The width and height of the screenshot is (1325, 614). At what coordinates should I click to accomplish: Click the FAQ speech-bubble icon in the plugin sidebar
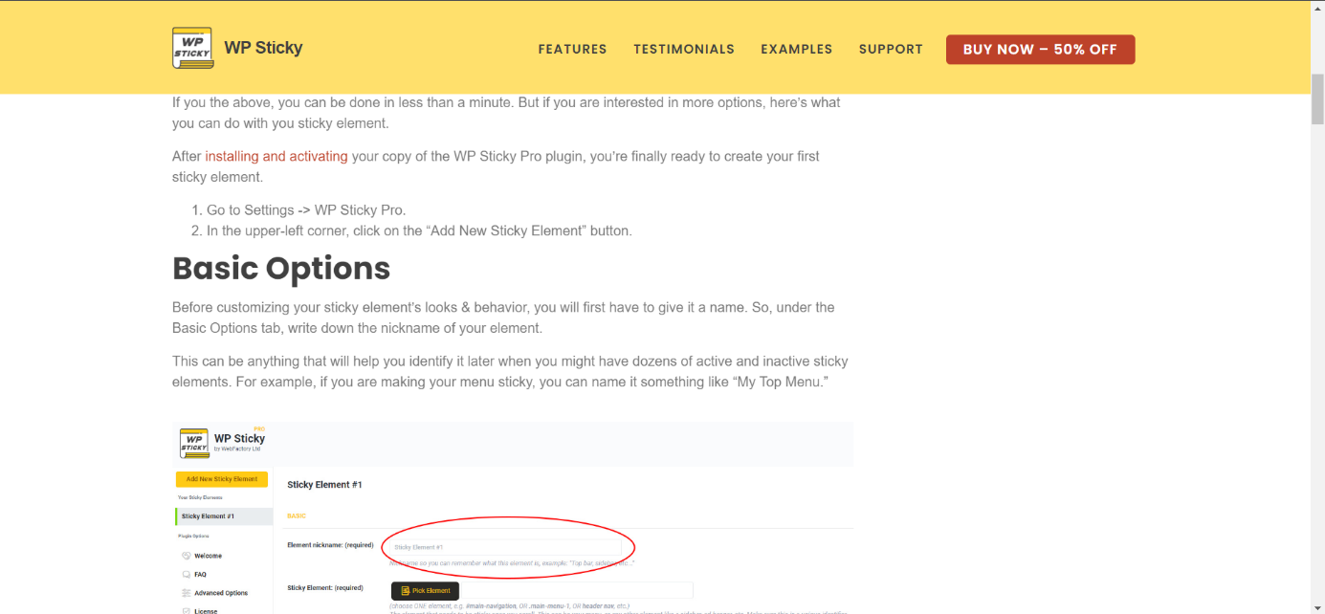(187, 575)
